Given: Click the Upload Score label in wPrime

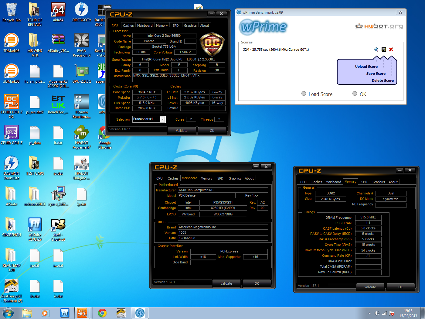Looking at the screenshot, I should coord(366,67).
